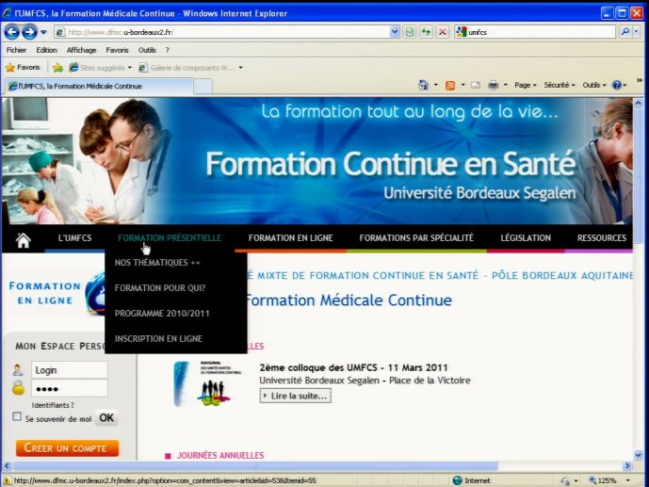The image size is (649, 487).
Task: Open Formations par spécialité navigation item
Action: tap(416, 238)
